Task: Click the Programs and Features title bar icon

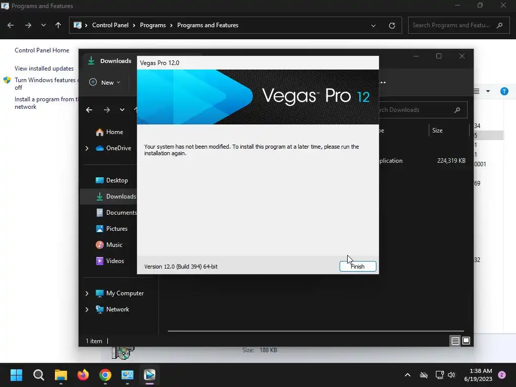Action: [x=5, y=6]
